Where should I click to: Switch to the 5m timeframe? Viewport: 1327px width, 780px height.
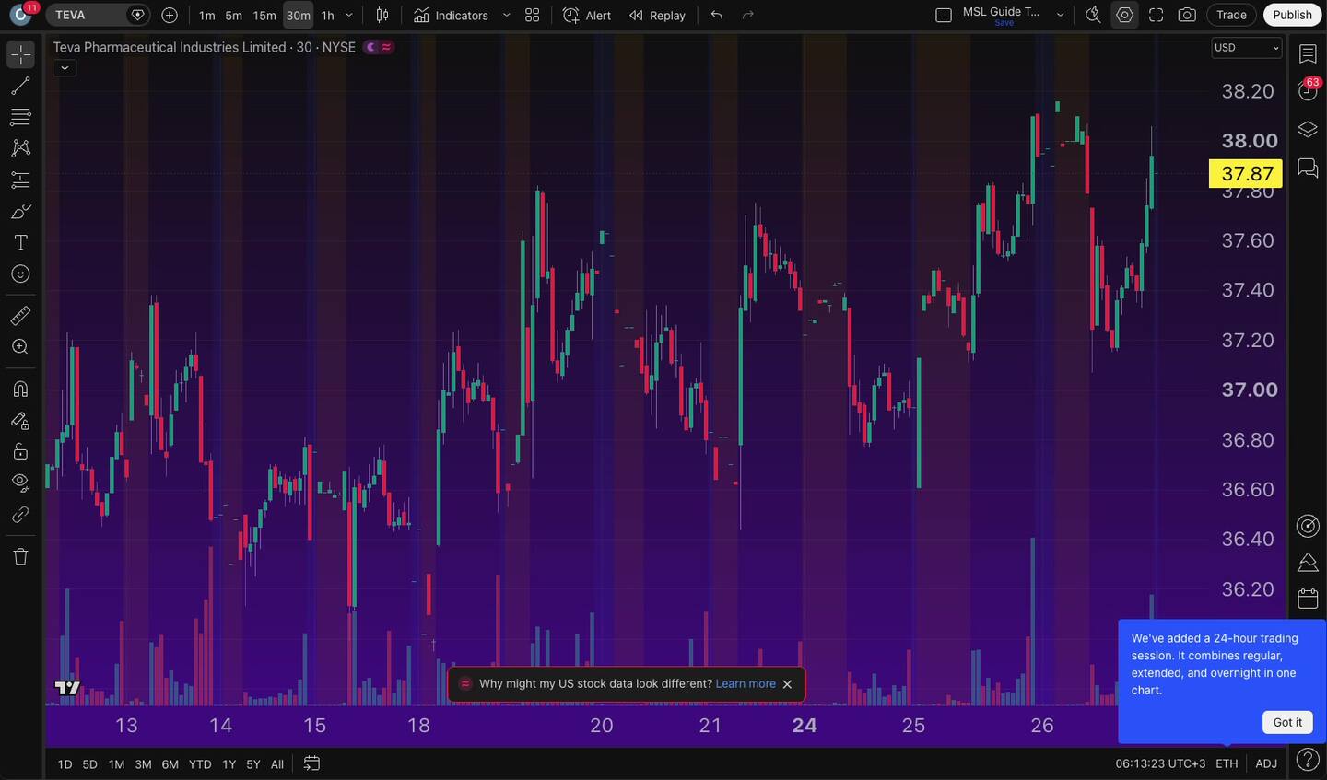tap(234, 15)
